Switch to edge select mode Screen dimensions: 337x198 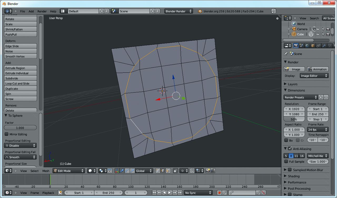point(163,171)
